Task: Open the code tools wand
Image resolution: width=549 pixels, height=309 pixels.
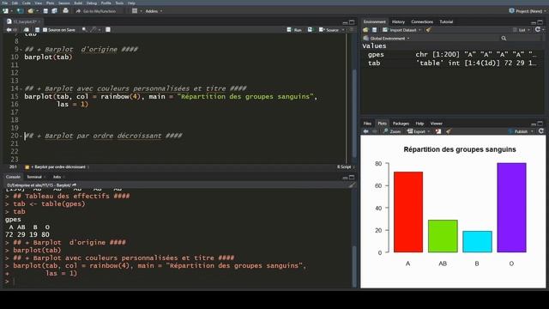Action: click(x=93, y=30)
